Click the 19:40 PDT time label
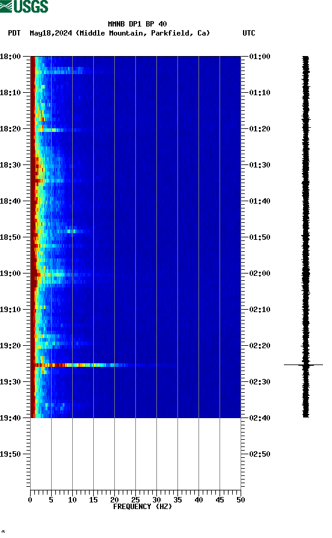The height and width of the screenshot is (538, 332). (x=10, y=418)
